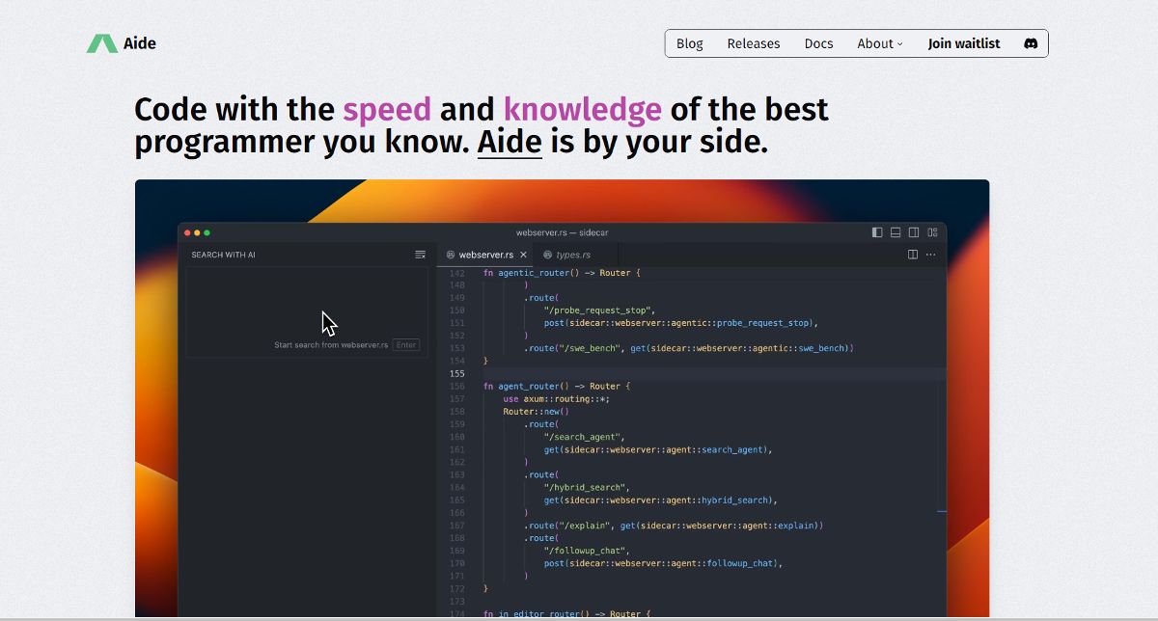Open Discord via the header Discord icon
Screen dimensions: 1158x621
coord(1031,42)
